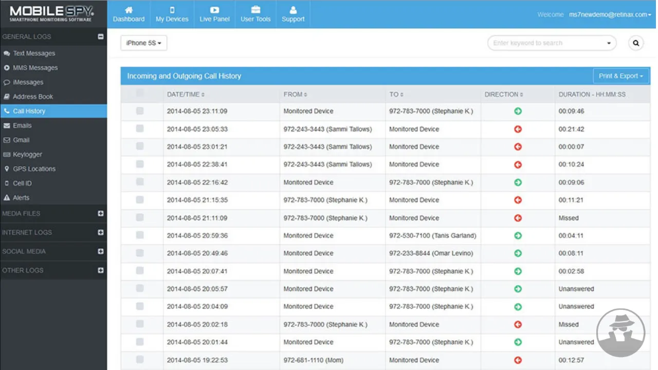Open the Support person icon
658x370 pixels.
pos(293,10)
